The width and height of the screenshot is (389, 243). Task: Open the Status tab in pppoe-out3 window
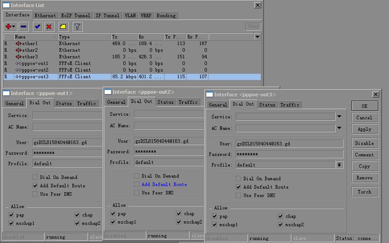tap(267, 105)
